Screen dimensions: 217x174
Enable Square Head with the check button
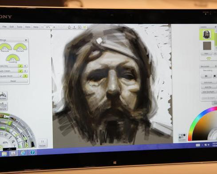pyautogui.click(x=20, y=76)
